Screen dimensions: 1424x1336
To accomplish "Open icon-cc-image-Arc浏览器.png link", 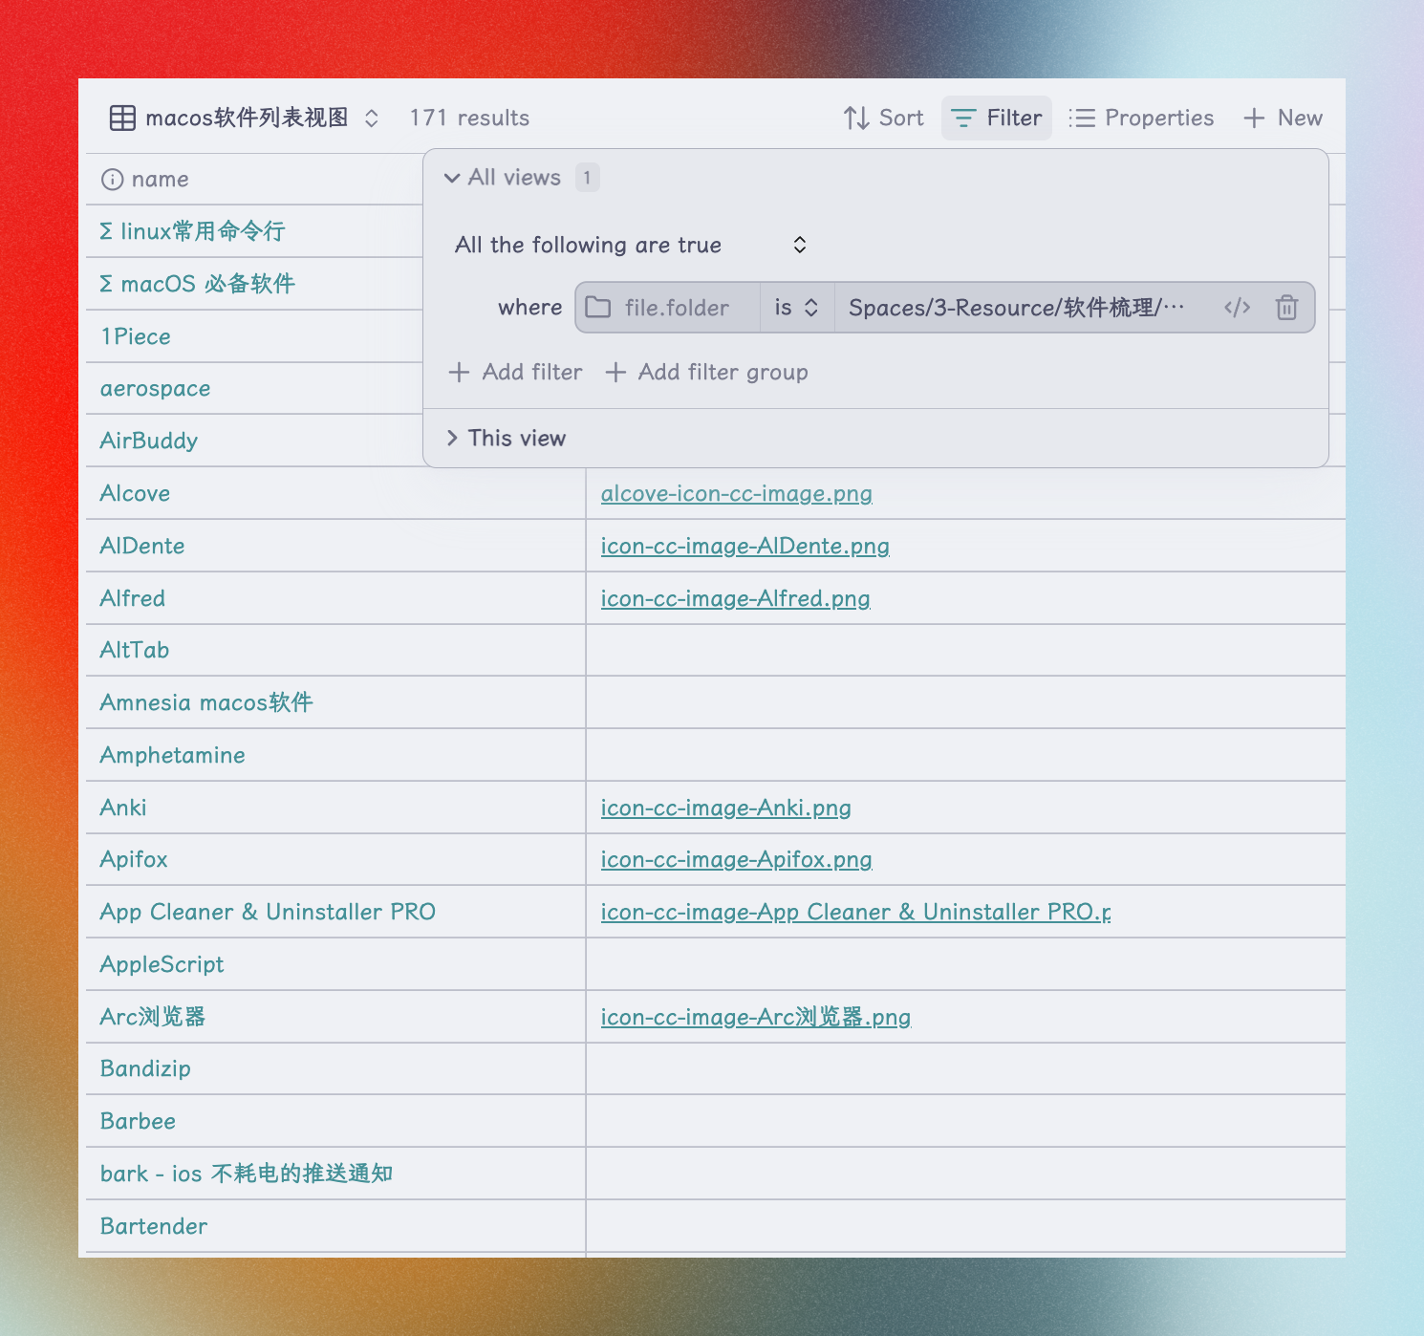I will click(x=755, y=1017).
